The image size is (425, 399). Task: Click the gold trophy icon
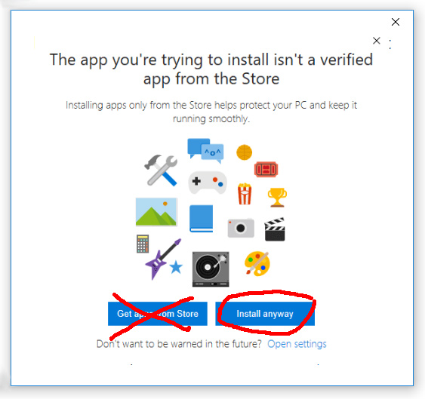[x=277, y=198]
